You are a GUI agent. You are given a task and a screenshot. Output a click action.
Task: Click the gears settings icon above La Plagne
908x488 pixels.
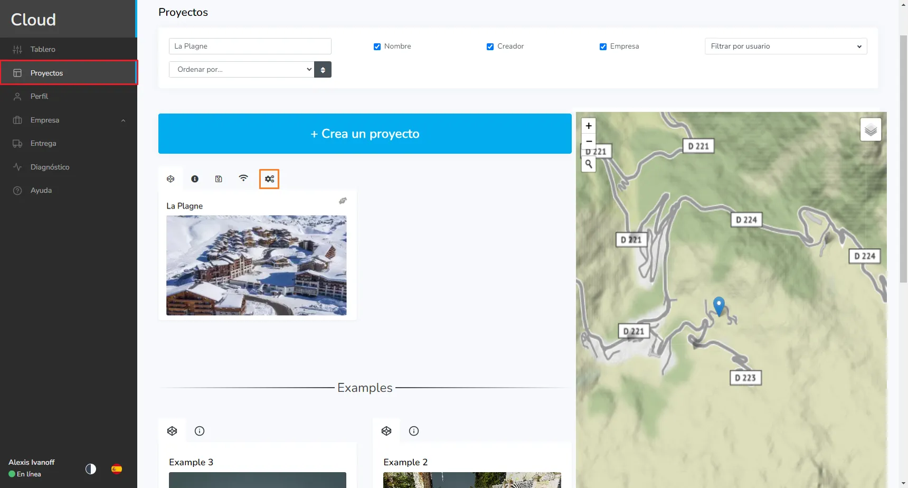click(269, 179)
